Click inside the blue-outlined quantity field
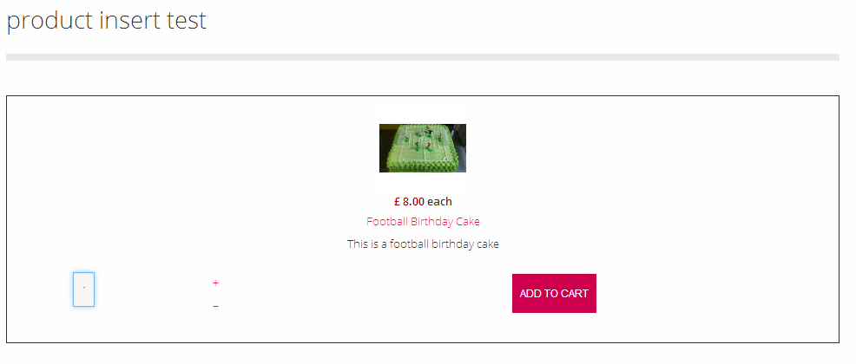 [84, 289]
